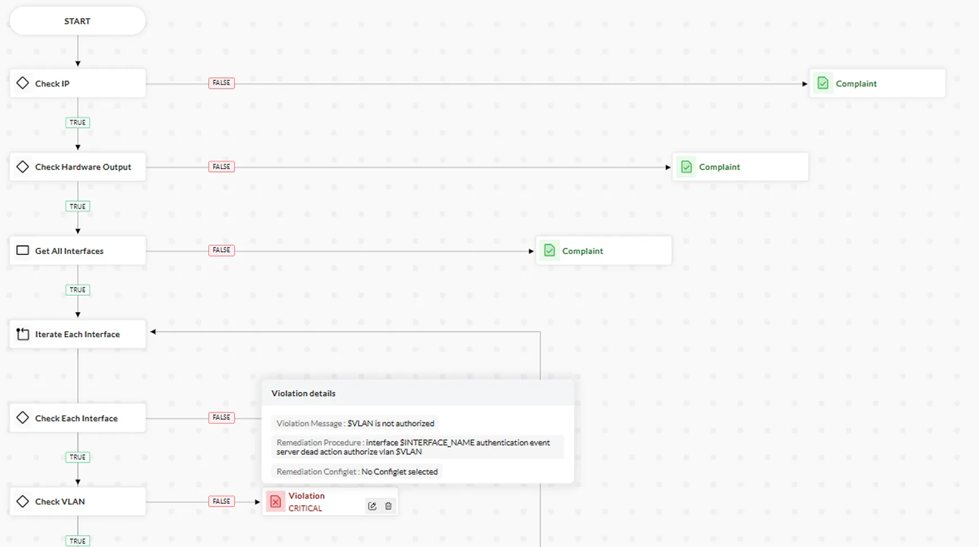The width and height of the screenshot is (979, 547).
Task: Click the diamond icon on the Check IP node
Action: tap(23, 83)
